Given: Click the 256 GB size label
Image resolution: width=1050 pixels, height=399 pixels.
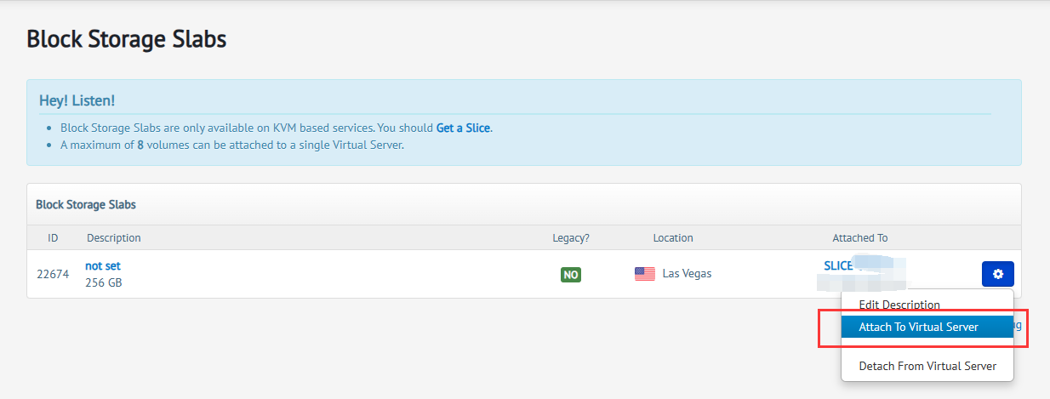Looking at the screenshot, I should click(x=104, y=282).
